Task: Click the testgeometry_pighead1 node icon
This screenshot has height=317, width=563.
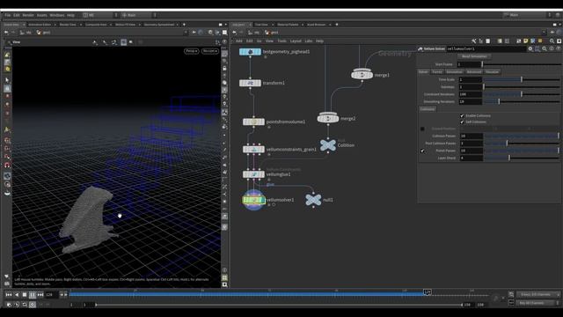Action: point(250,52)
